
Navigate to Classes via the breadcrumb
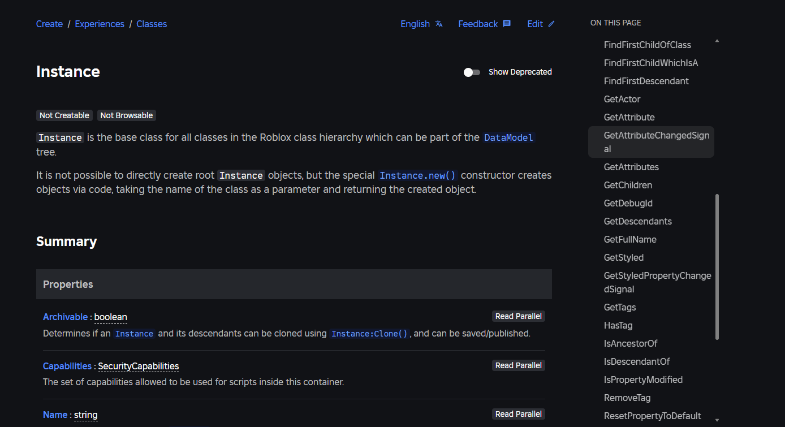pyautogui.click(x=151, y=24)
